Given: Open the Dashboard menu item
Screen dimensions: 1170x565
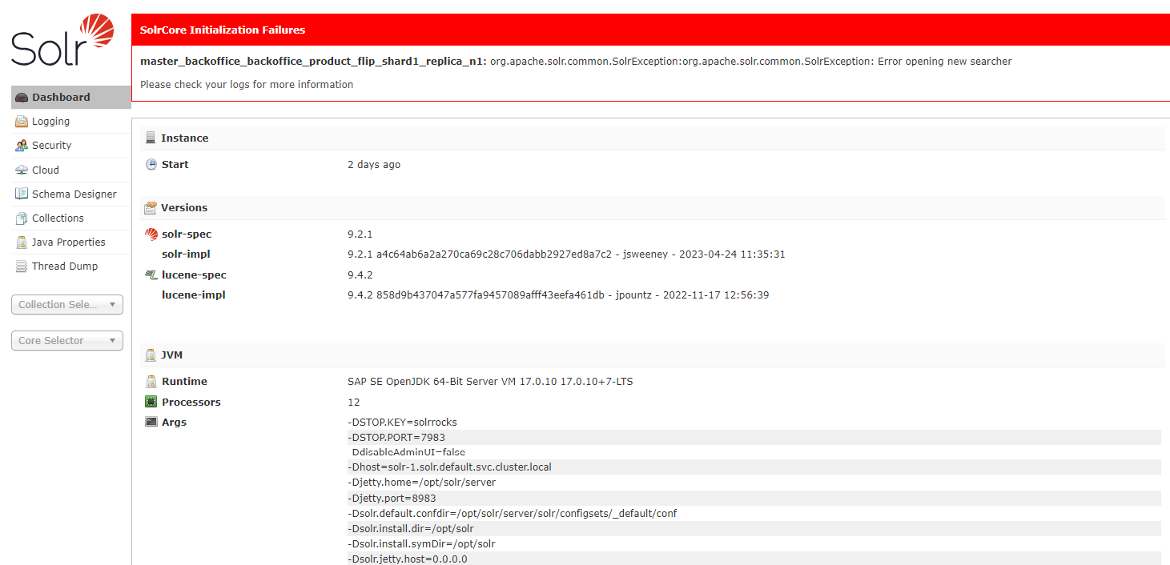Looking at the screenshot, I should click(71, 98).
